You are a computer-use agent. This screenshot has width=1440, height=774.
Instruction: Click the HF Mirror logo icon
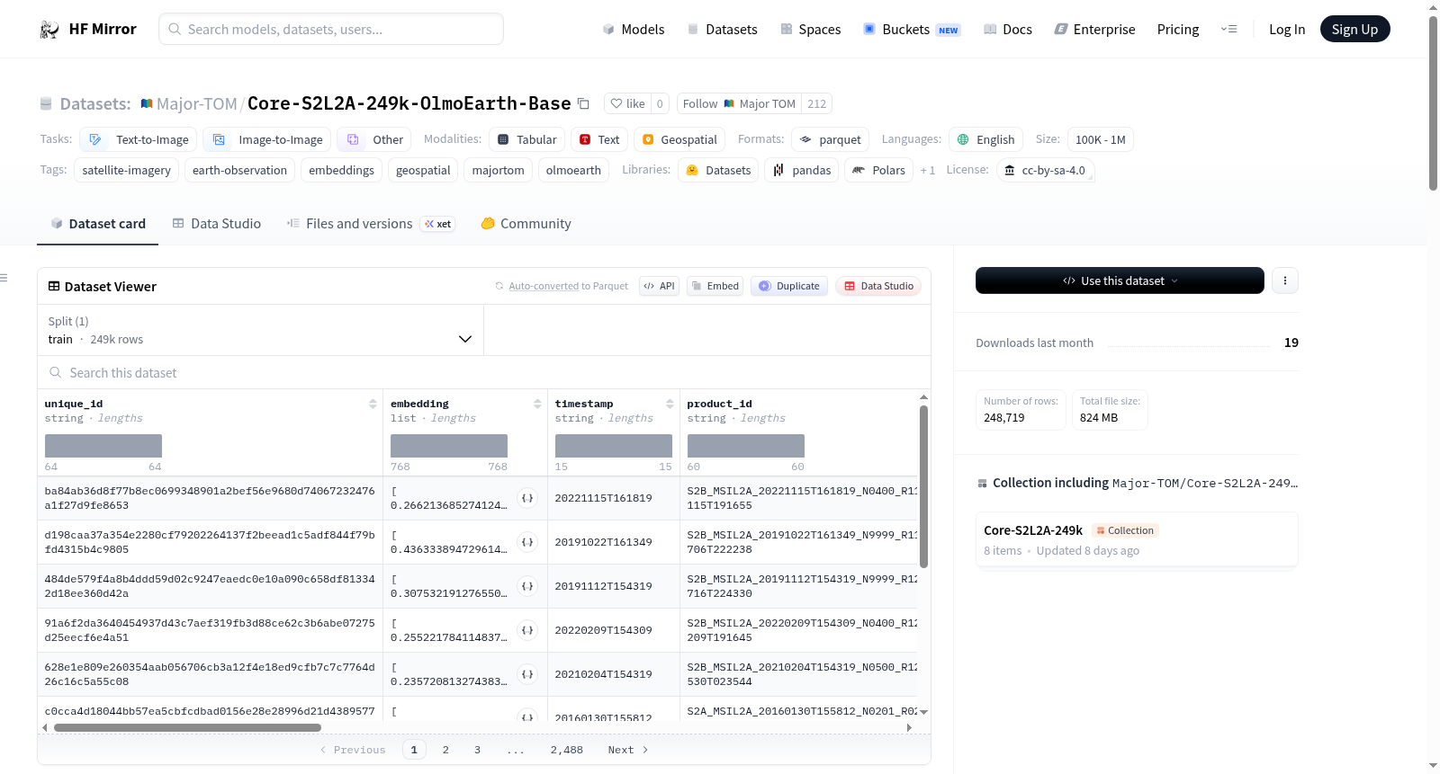click(49, 30)
